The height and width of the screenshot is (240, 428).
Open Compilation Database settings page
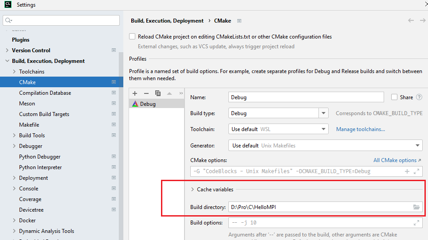coord(45,93)
